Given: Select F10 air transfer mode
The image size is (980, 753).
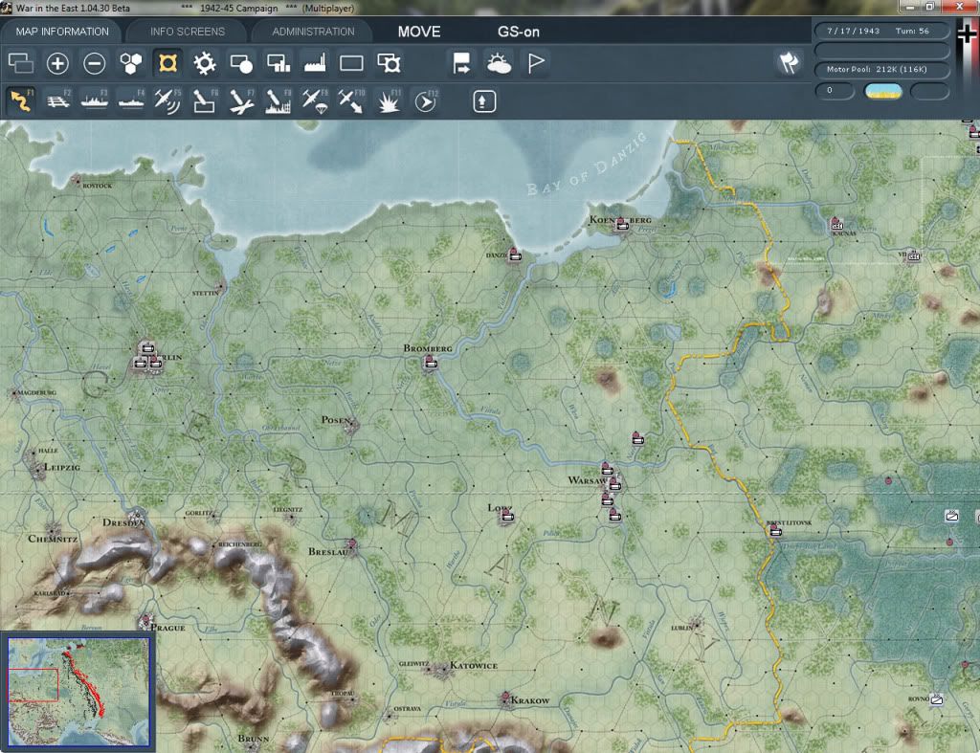Looking at the screenshot, I should [351, 101].
